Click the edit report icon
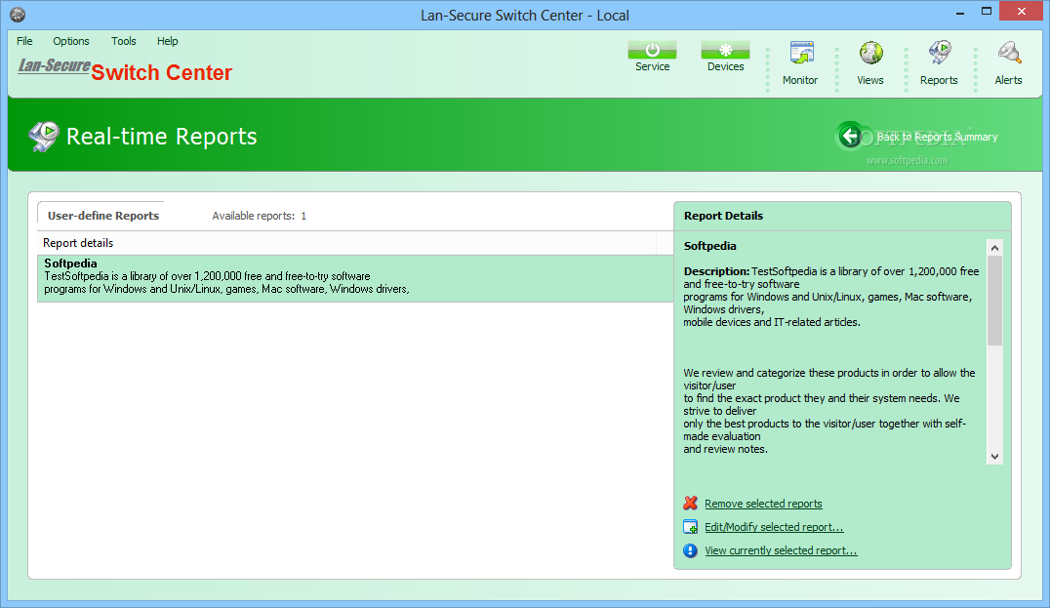The width and height of the screenshot is (1050, 608). (x=690, y=527)
